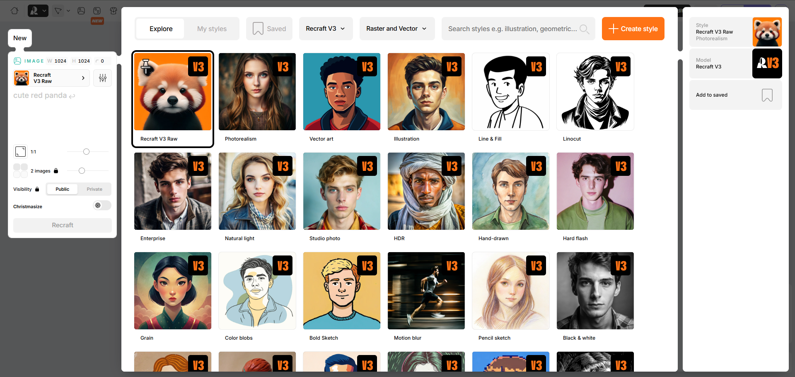795x377 pixels.
Task: Toggle the Christmasize switch
Action: click(102, 206)
